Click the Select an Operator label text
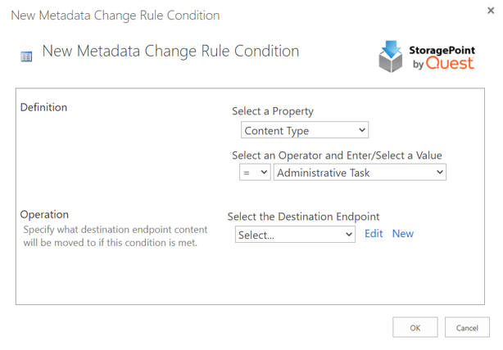 (337, 155)
